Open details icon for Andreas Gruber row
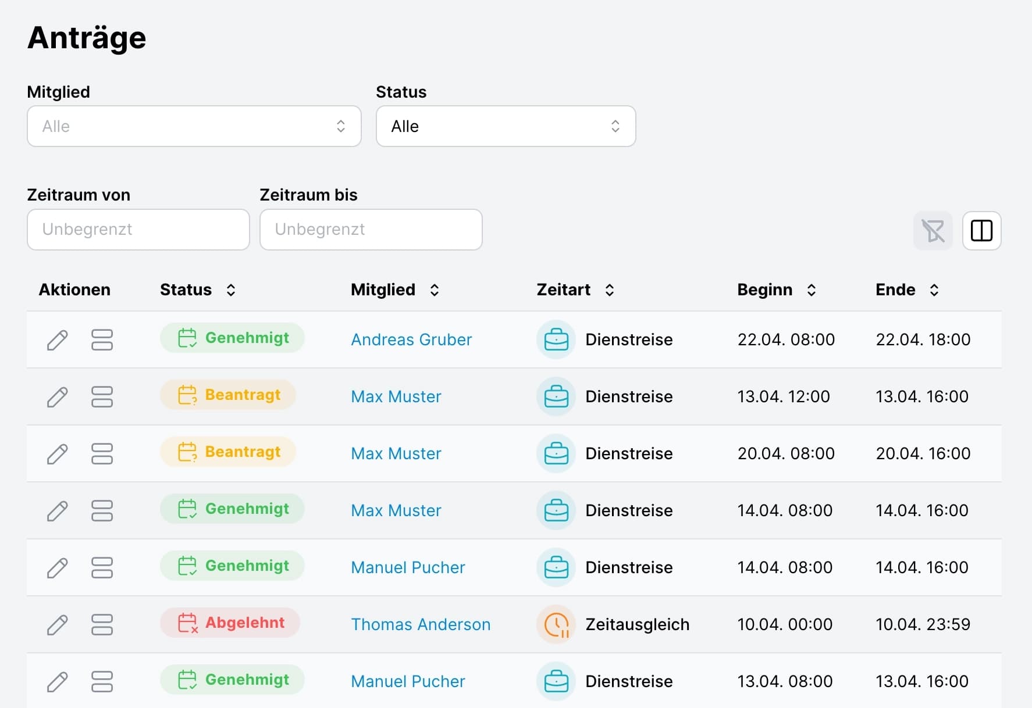 [102, 339]
